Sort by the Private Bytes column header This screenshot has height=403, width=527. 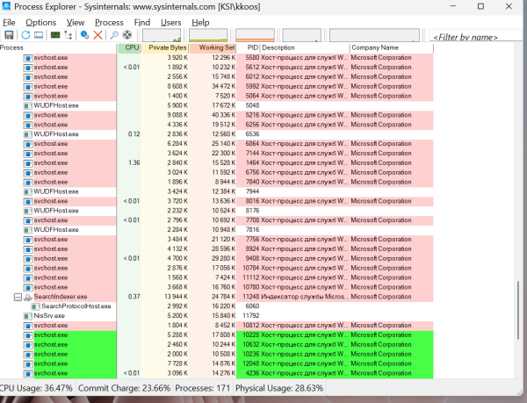[x=165, y=47]
